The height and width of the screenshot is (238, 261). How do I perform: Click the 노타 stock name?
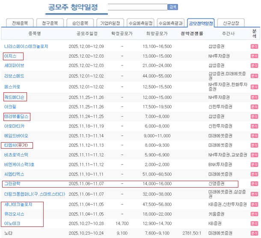pos(8,233)
